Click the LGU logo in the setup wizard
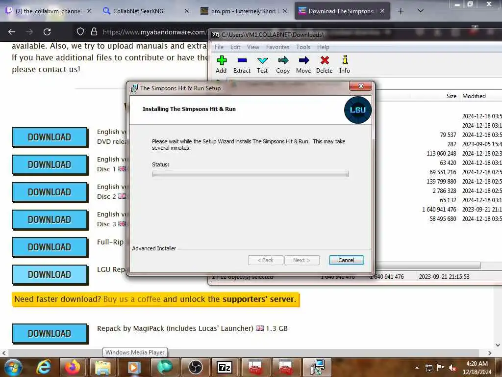This screenshot has width=502, height=377. click(357, 110)
